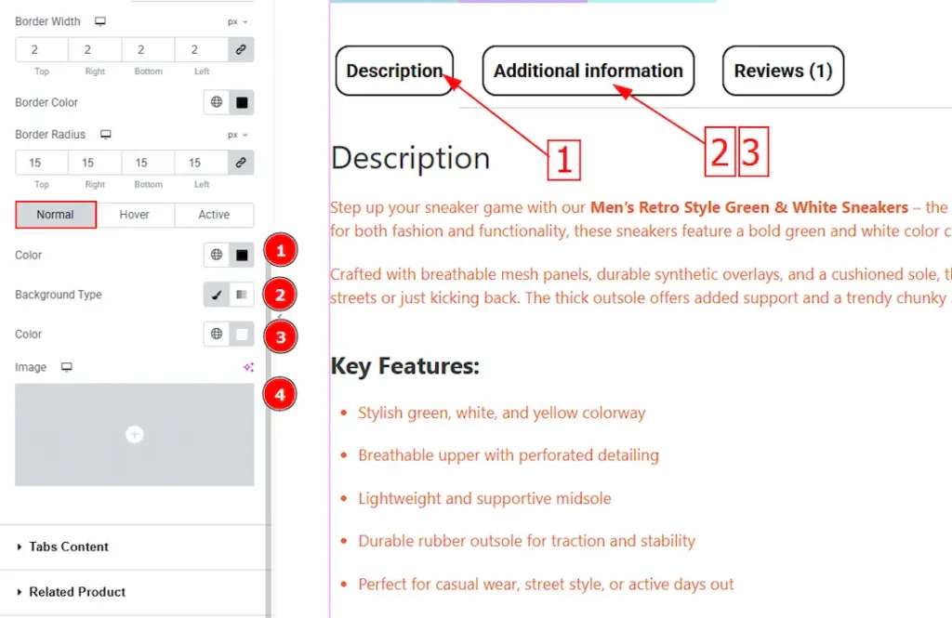952x618 pixels.
Task: Open global colors for Border Color
Action: [x=217, y=102]
